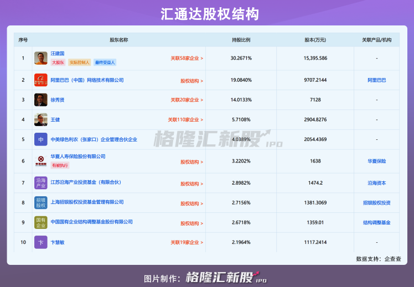Click 华夏人寿 company logo icon
The image size is (414, 287).
(x=40, y=161)
